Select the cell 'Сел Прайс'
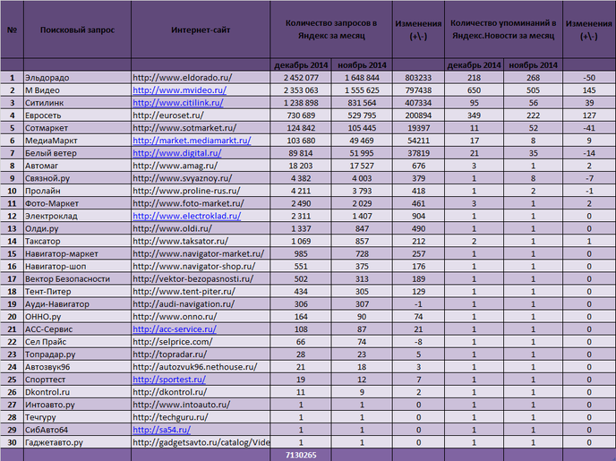The width and height of the screenshot is (616, 461). pos(77,342)
